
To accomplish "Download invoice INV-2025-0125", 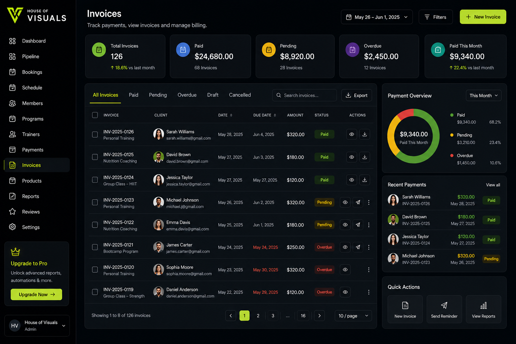I will click(364, 157).
